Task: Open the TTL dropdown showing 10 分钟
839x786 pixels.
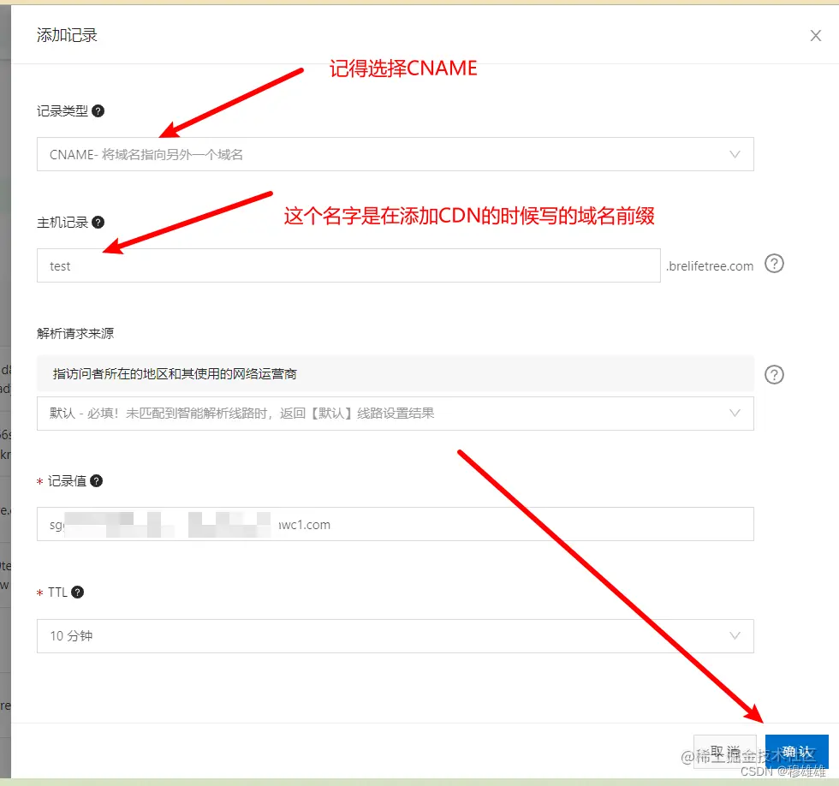Action: [394, 636]
